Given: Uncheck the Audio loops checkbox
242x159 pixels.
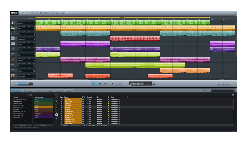Looking at the screenshot, I should pyautogui.click(x=85, y=125).
